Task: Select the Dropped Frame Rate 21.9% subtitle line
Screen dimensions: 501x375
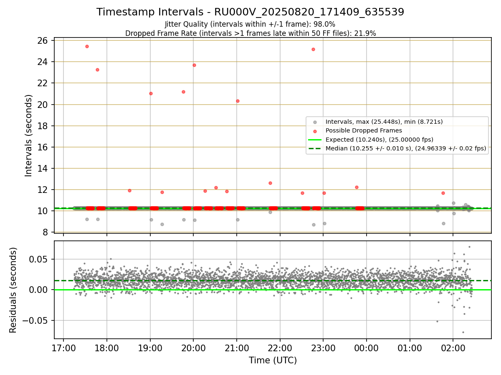Action: [250, 33]
